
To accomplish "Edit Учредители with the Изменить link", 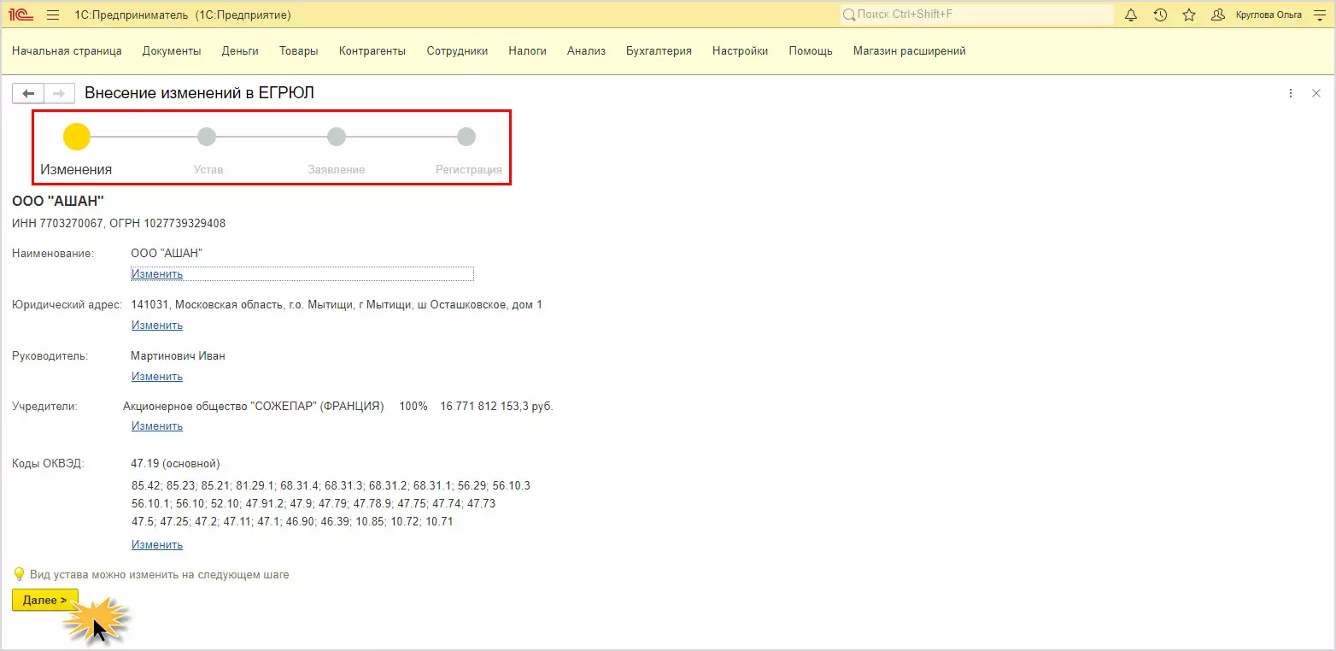I will [157, 426].
